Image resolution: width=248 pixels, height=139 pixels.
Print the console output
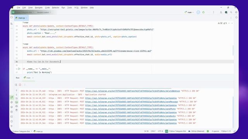[x=16, y=106]
